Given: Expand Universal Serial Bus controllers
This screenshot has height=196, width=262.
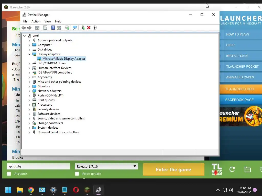Looking at the screenshot, I should pyautogui.click(x=29, y=132).
